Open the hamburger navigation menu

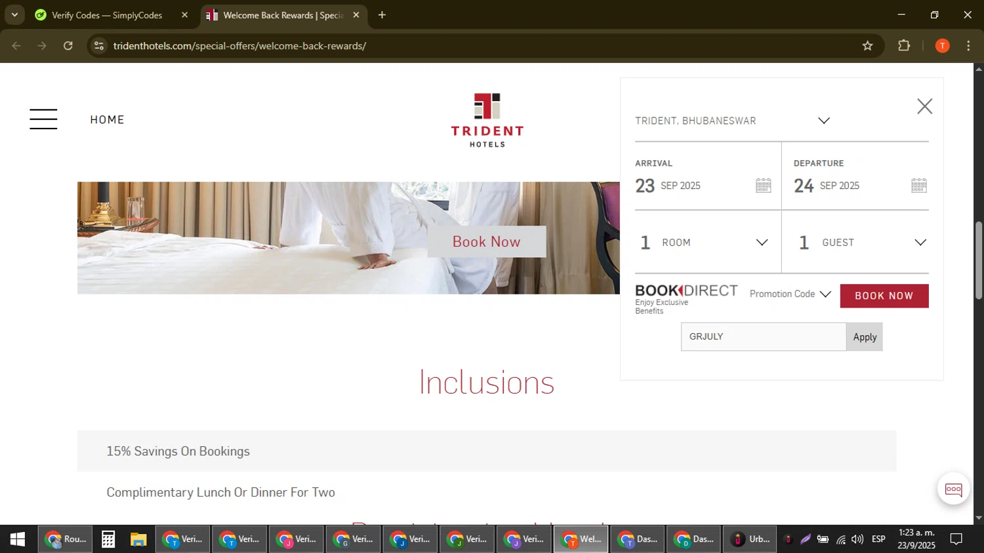point(43,119)
